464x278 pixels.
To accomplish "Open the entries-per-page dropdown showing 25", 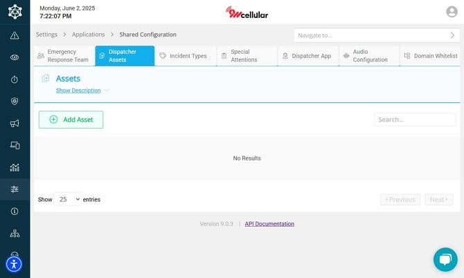I will (68, 199).
